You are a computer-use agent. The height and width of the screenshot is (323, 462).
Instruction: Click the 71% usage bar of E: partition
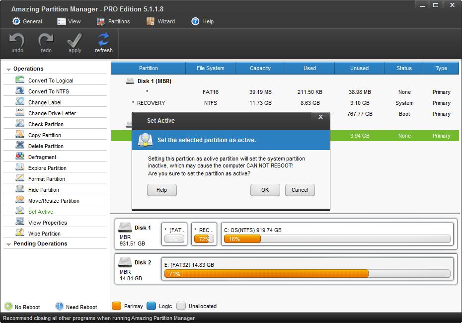[x=308, y=274]
